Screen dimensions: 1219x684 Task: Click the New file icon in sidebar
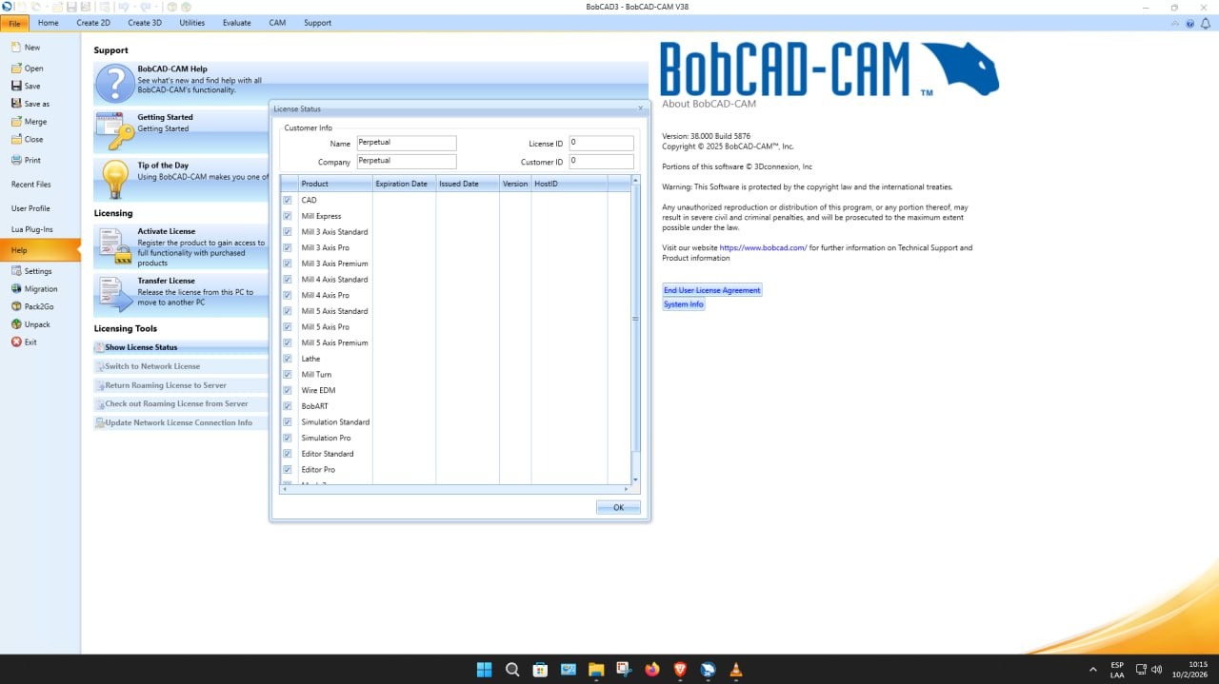pos(16,47)
